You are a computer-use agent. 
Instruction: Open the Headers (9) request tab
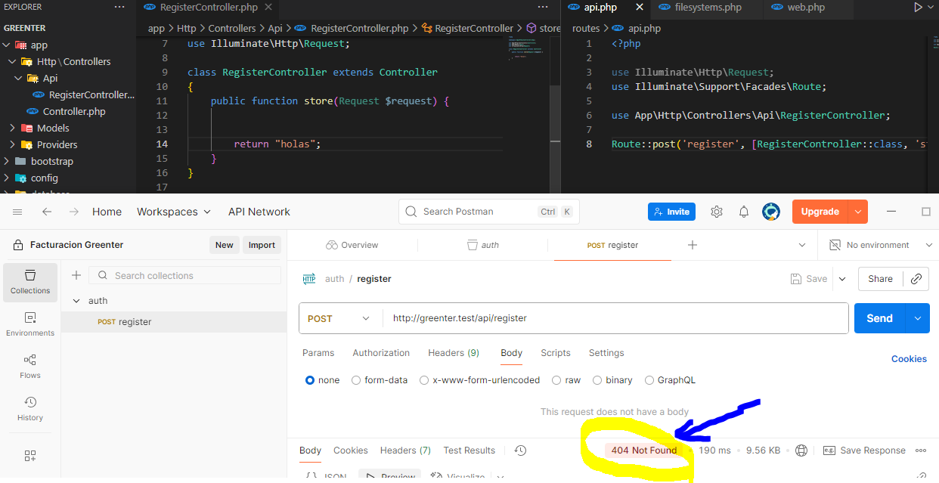(x=454, y=353)
